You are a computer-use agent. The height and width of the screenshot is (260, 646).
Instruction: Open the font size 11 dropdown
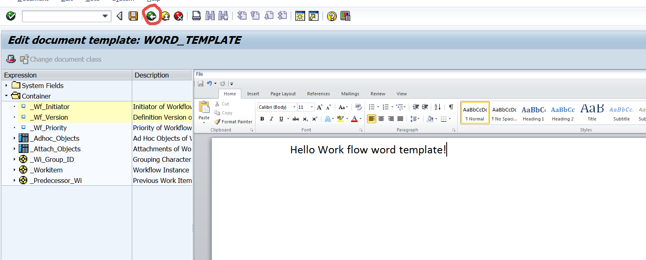(x=312, y=107)
